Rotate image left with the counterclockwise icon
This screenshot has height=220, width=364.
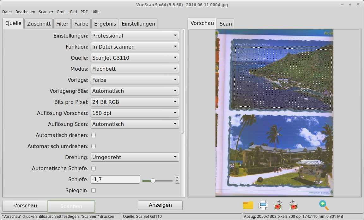278,205
